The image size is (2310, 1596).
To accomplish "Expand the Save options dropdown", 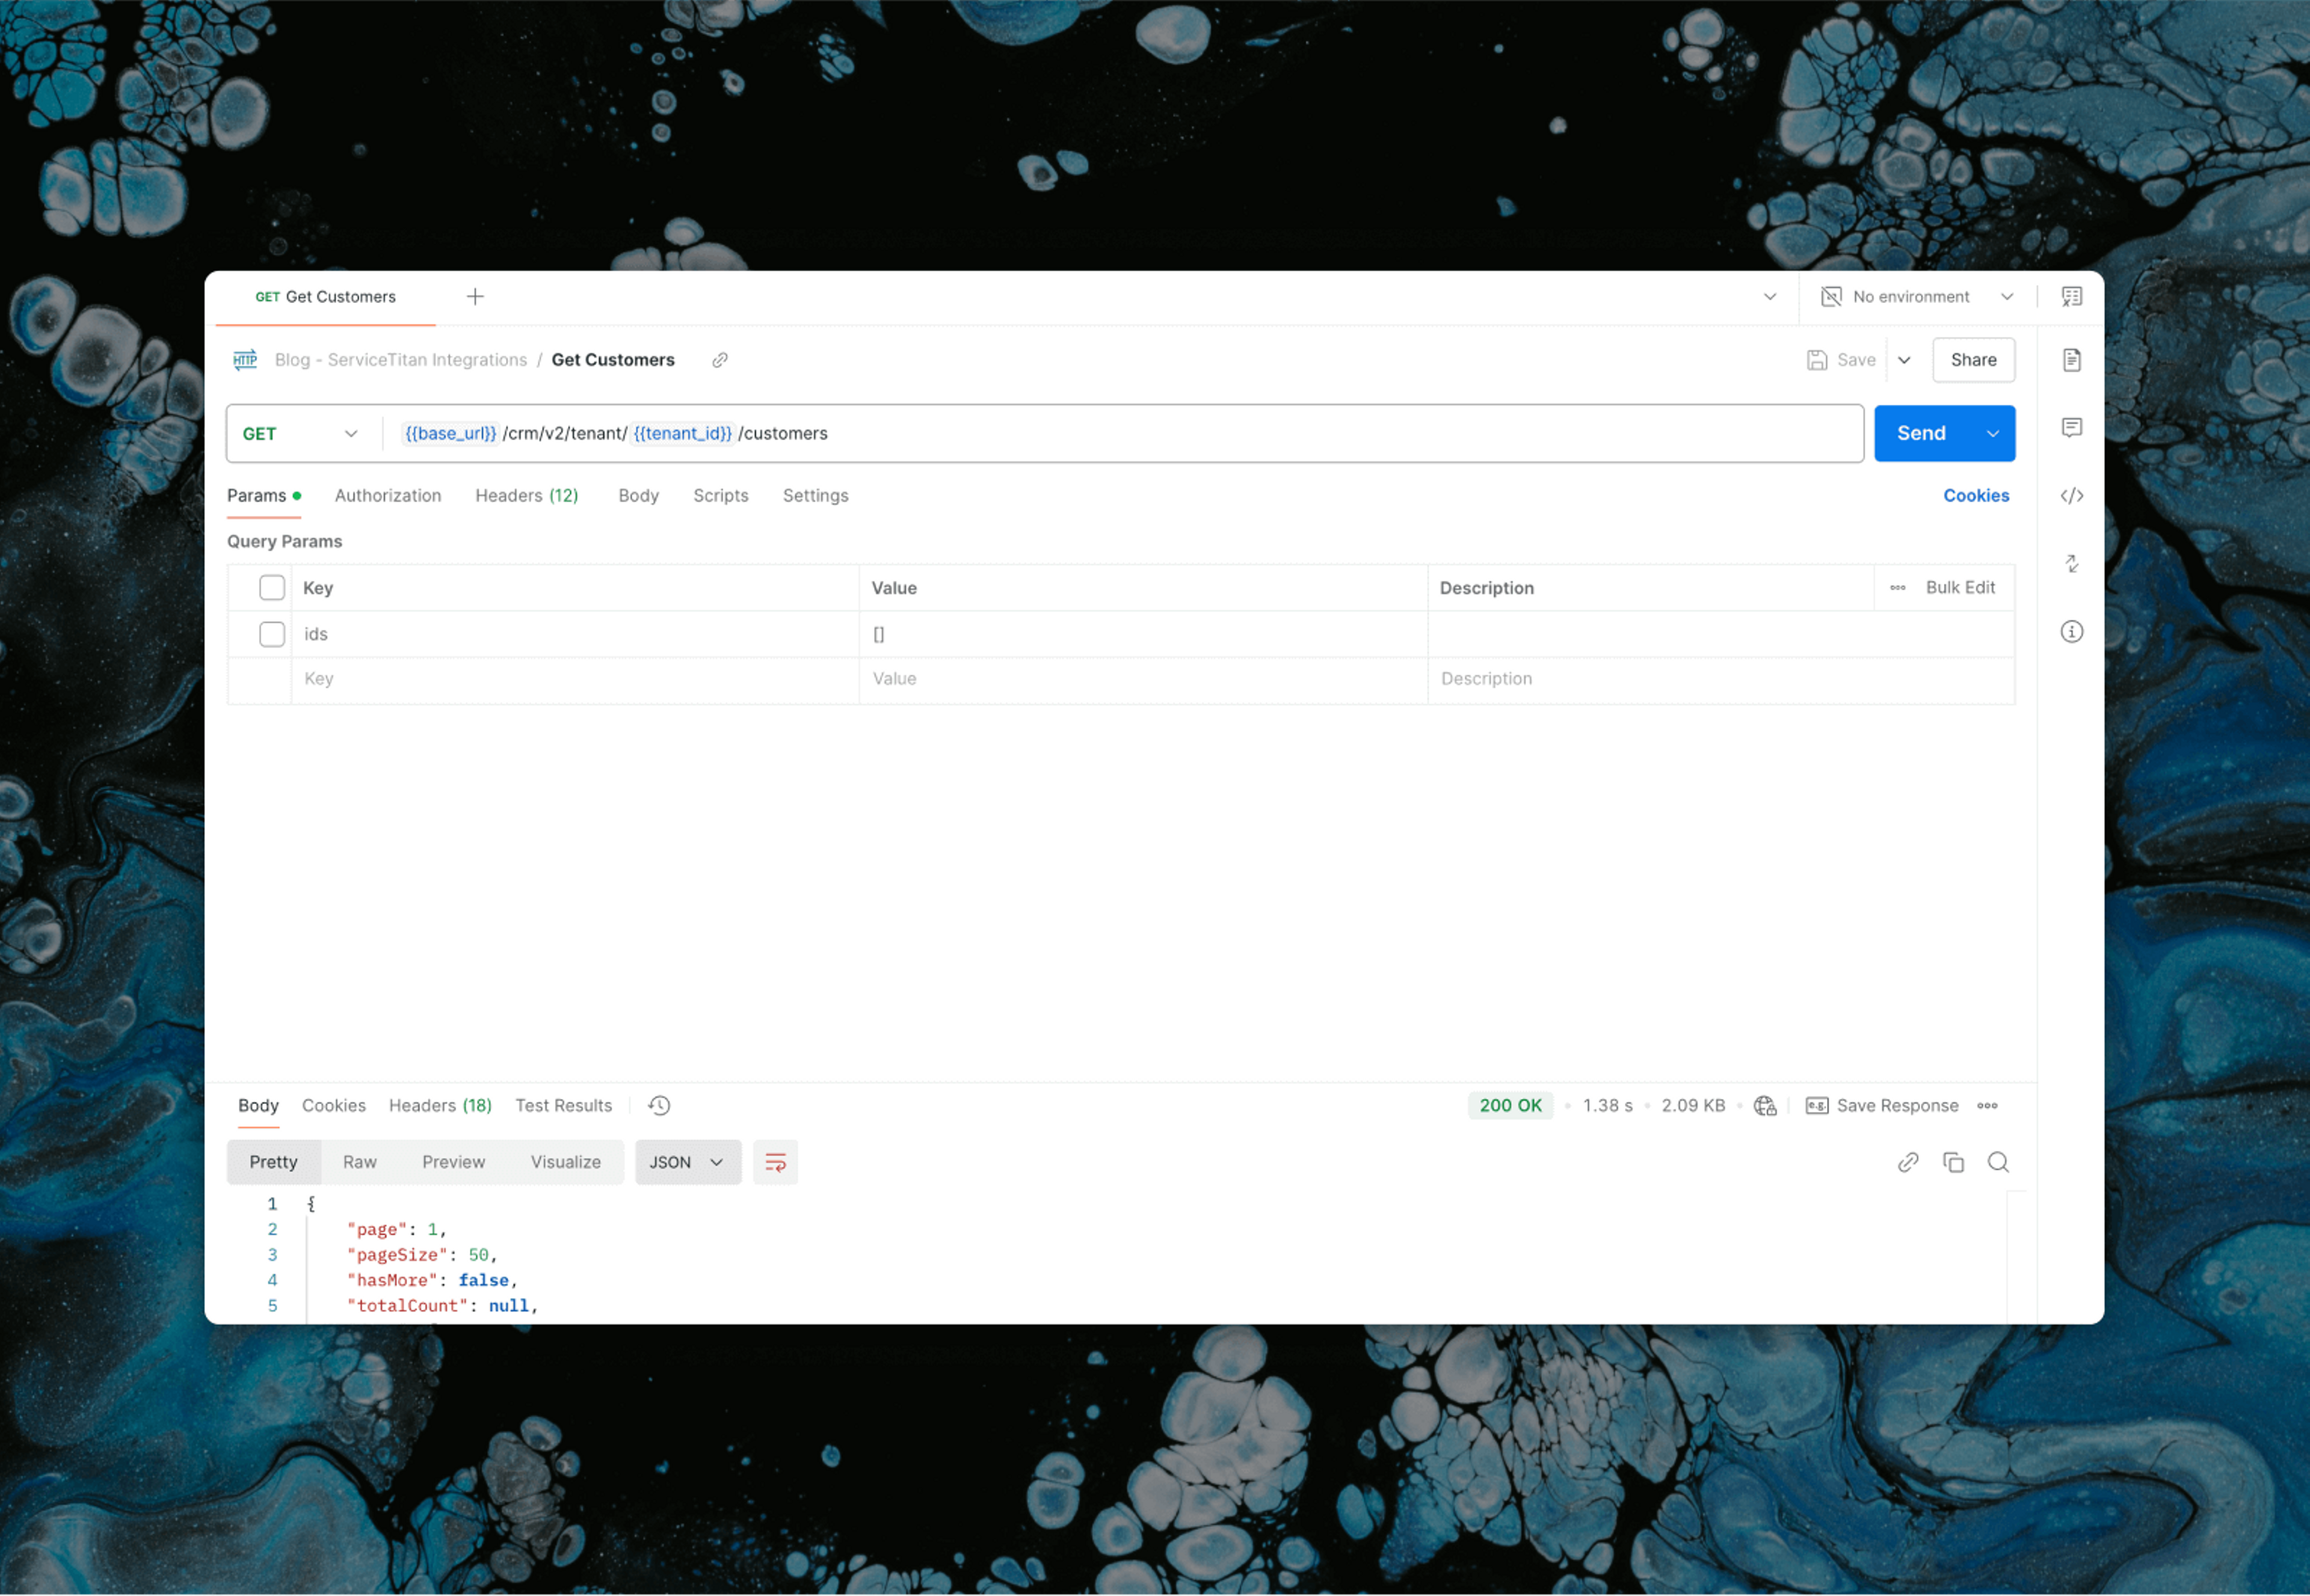I will click(1905, 360).
